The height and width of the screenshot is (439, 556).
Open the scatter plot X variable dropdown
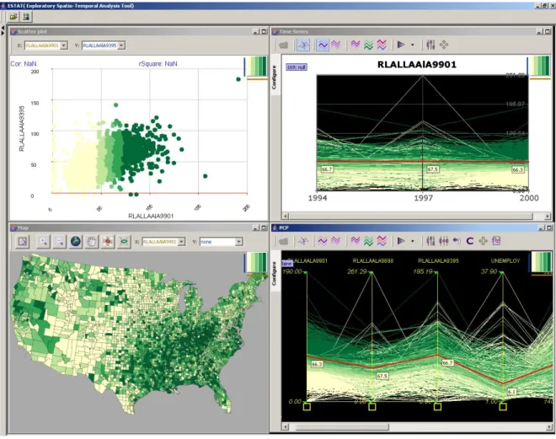pos(64,46)
